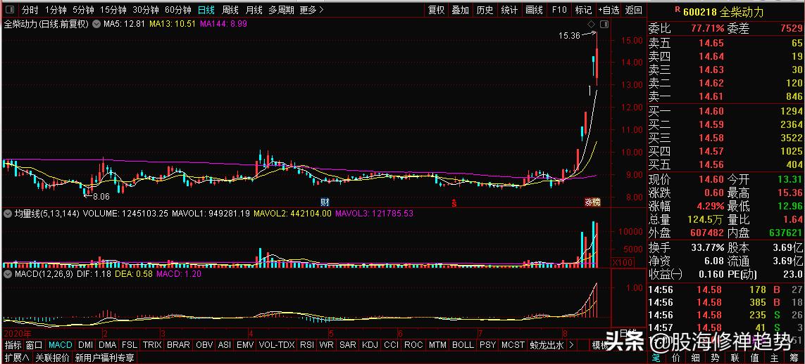Select the CCI indicator tab
805x364 pixels.
coord(391,345)
